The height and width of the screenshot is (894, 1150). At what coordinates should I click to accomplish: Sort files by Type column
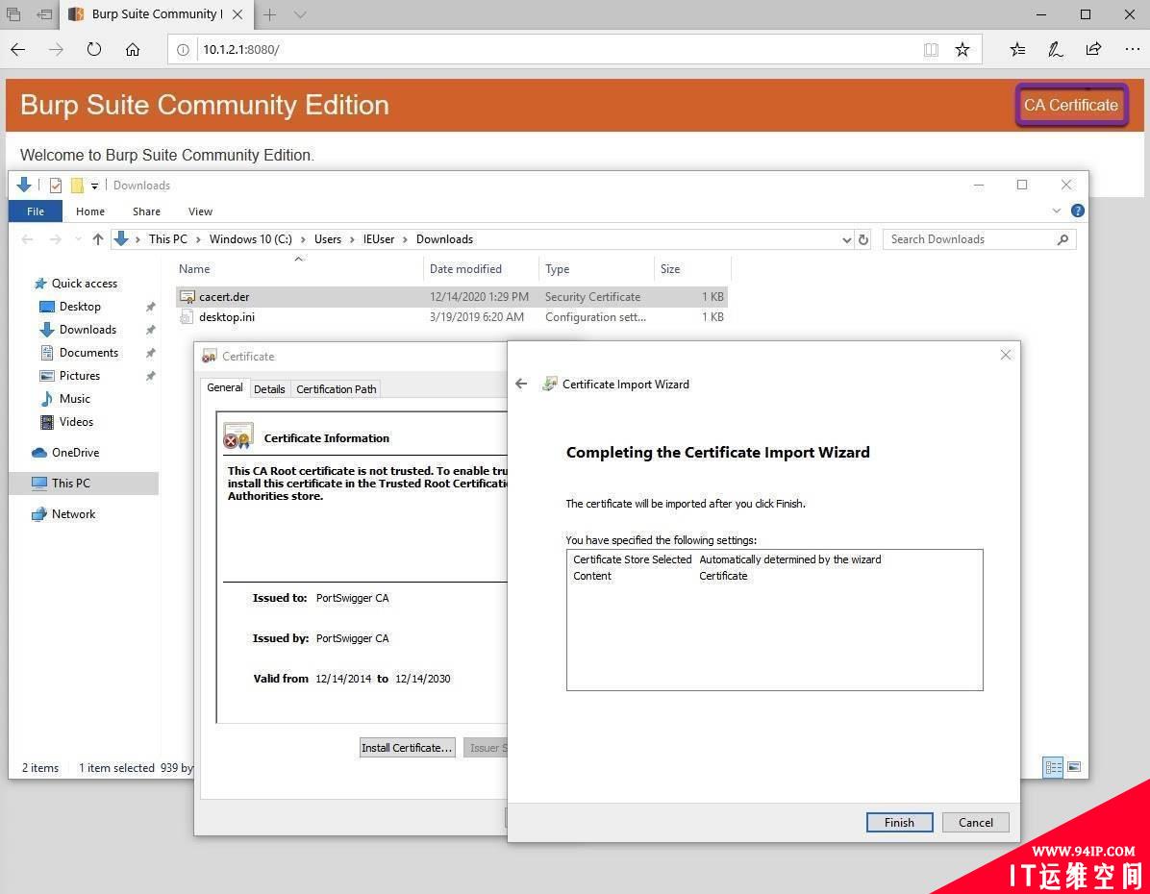596,269
